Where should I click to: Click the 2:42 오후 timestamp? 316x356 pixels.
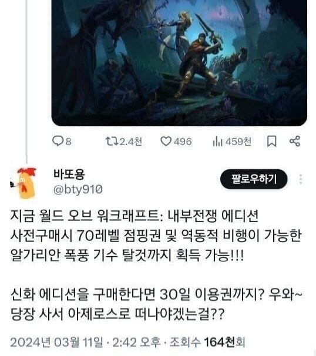(x=136, y=342)
